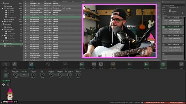The image size is (186, 104).
Task: Open the Compressor stomp module
Action: click(x=31, y=64)
